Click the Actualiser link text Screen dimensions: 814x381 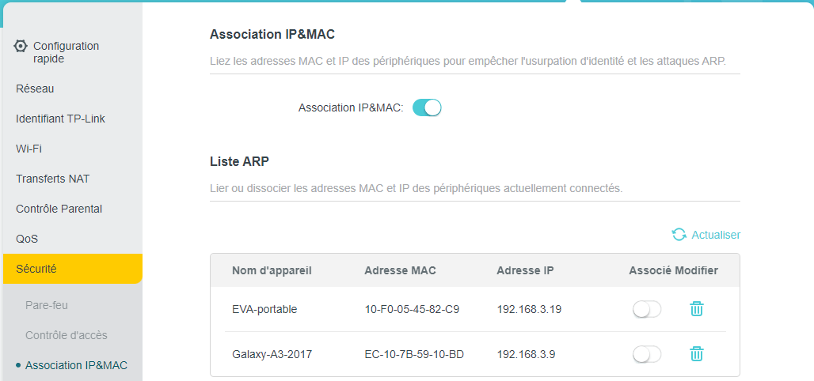pyautogui.click(x=716, y=235)
